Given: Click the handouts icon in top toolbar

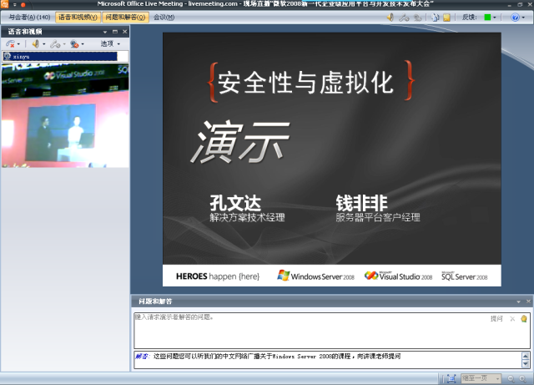Looking at the screenshot, I should (x=435, y=17).
